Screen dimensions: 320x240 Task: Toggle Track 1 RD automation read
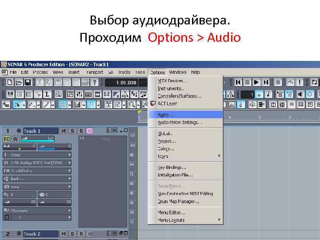point(7,139)
